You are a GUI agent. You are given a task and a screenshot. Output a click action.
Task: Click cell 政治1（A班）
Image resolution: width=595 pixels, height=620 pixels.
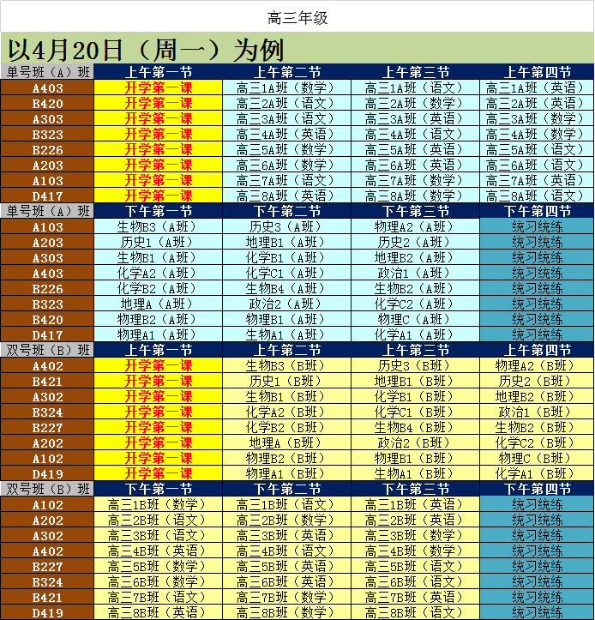pyautogui.click(x=416, y=273)
